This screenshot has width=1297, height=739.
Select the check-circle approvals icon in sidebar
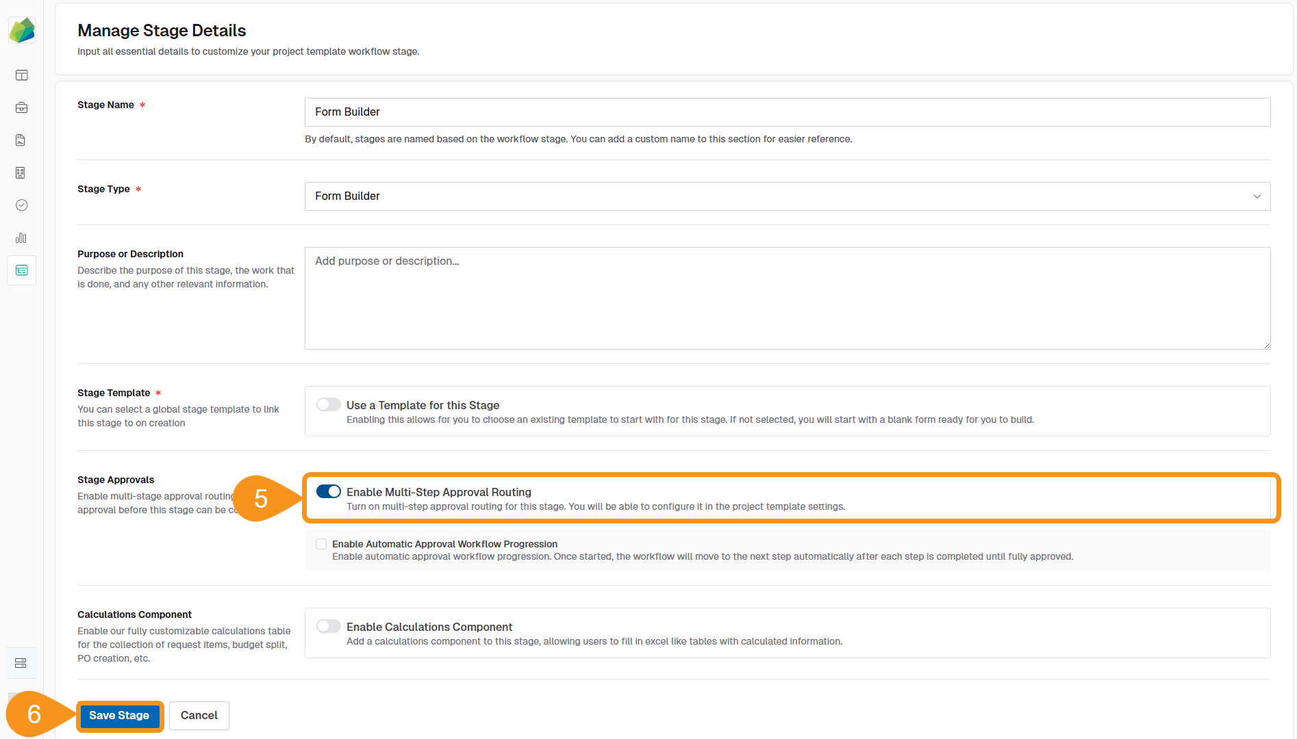pos(21,205)
